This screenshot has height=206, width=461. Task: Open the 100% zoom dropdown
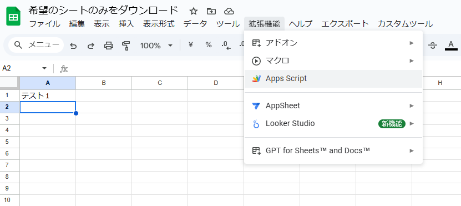[x=156, y=46]
